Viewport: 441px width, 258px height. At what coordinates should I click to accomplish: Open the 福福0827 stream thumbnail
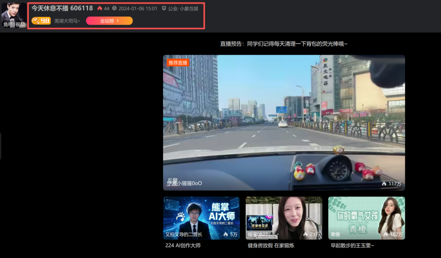(284, 218)
